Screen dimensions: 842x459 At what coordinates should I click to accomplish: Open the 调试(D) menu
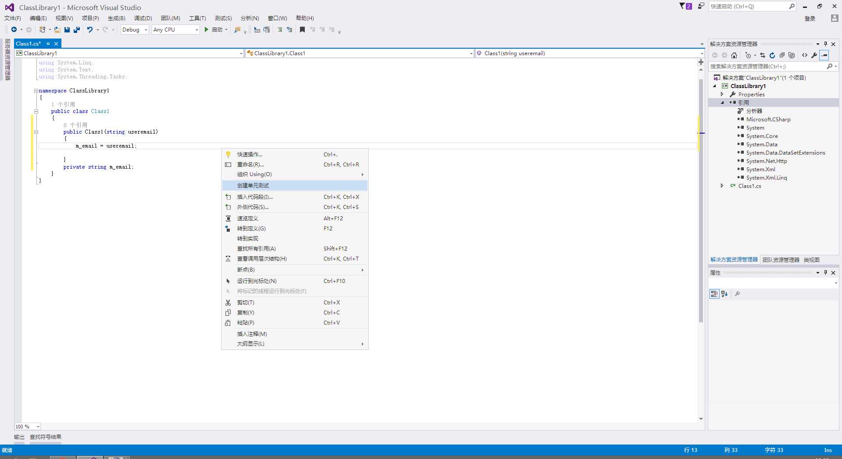click(143, 18)
